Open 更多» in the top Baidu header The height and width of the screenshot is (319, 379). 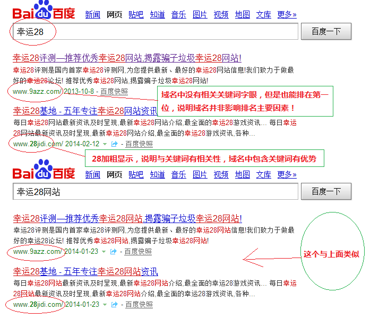287,15
